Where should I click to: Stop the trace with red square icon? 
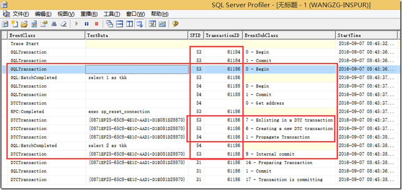pyautogui.click(x=96, y=24)
